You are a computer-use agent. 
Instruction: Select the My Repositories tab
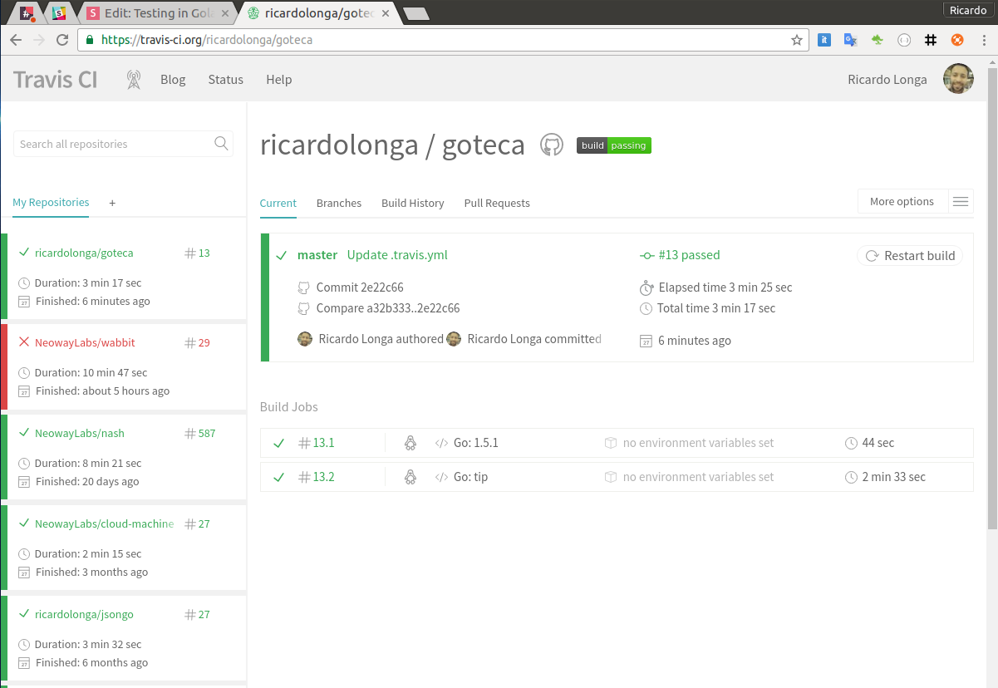[x=51, y=202]
